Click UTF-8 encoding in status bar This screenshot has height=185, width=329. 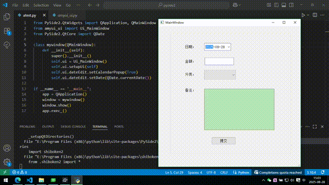[x=211, y=172]
